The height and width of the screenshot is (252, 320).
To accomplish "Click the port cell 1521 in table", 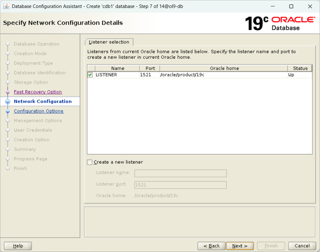I will [x=150, y=75].
